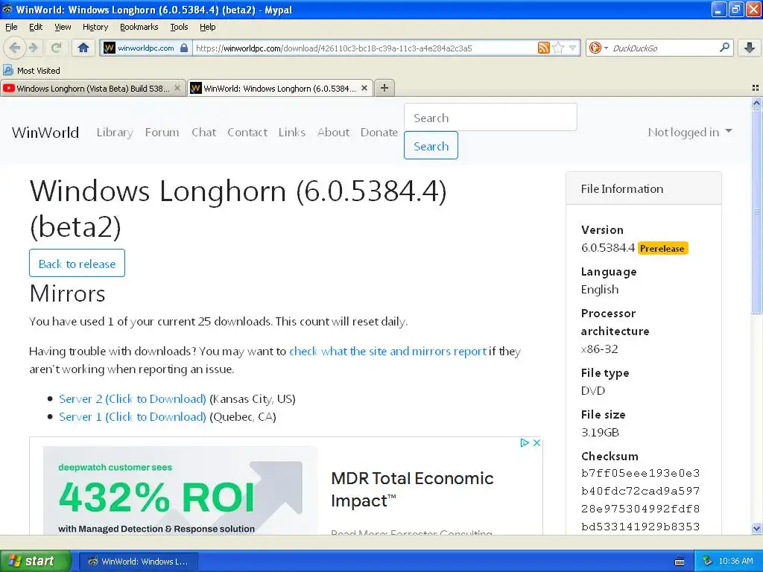Open the DuckDuckGo search engine selector

click(598, 48)
